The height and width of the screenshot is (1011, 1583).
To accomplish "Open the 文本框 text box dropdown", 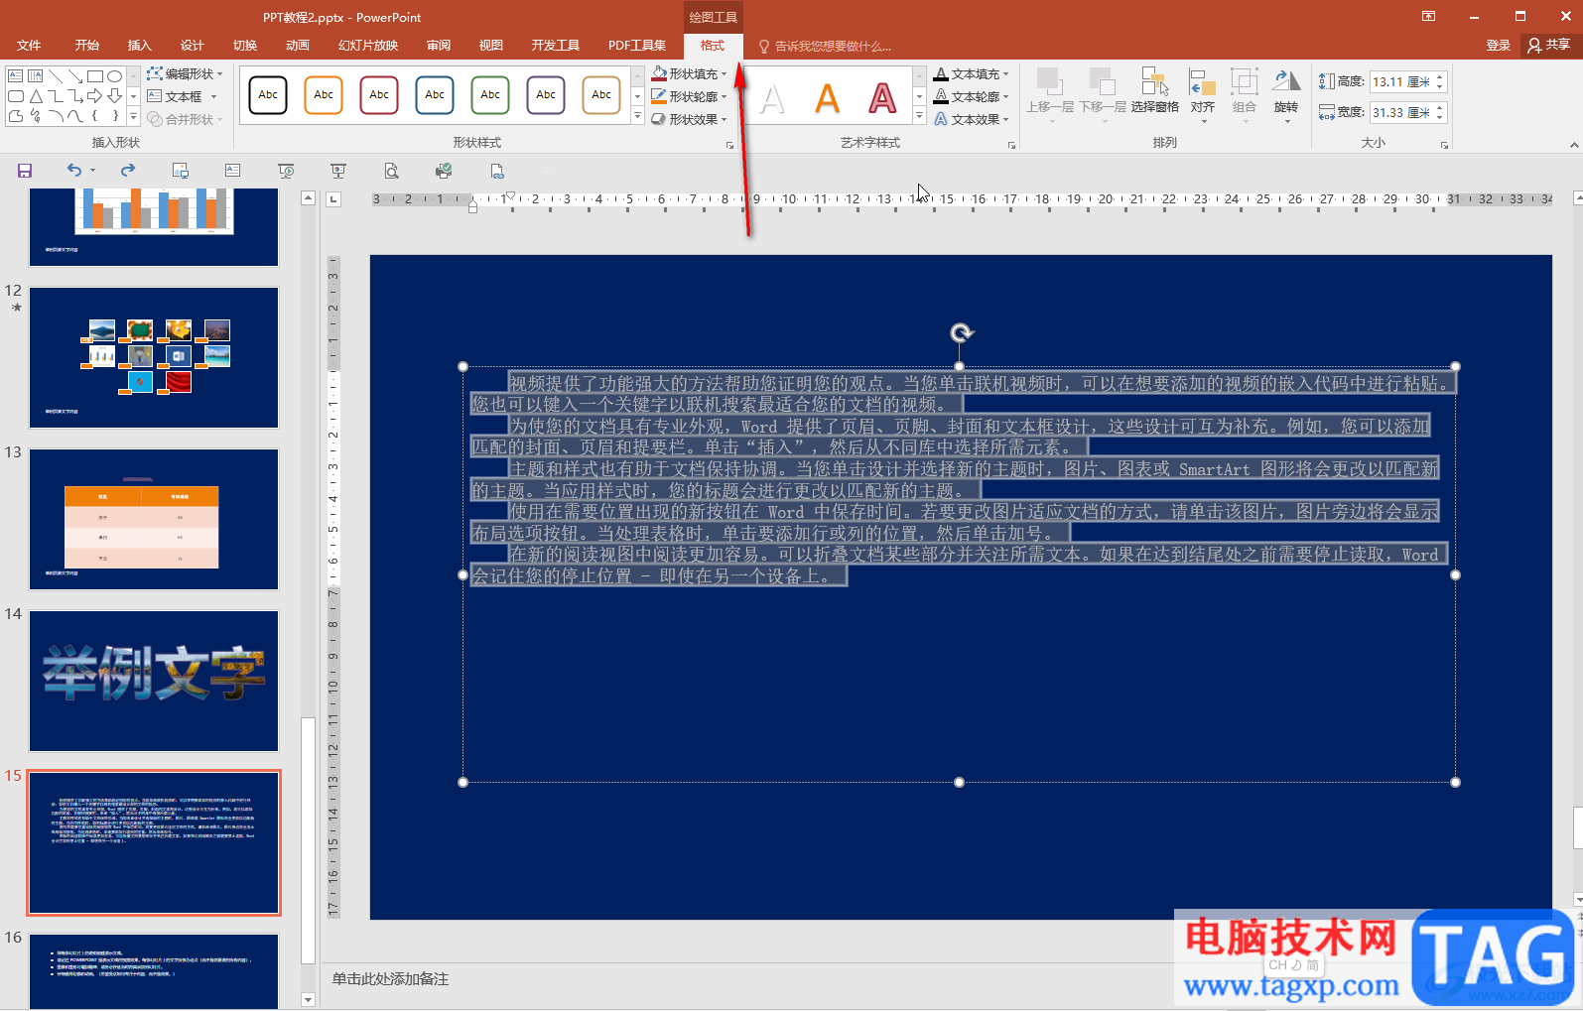I will pos(183,96).
